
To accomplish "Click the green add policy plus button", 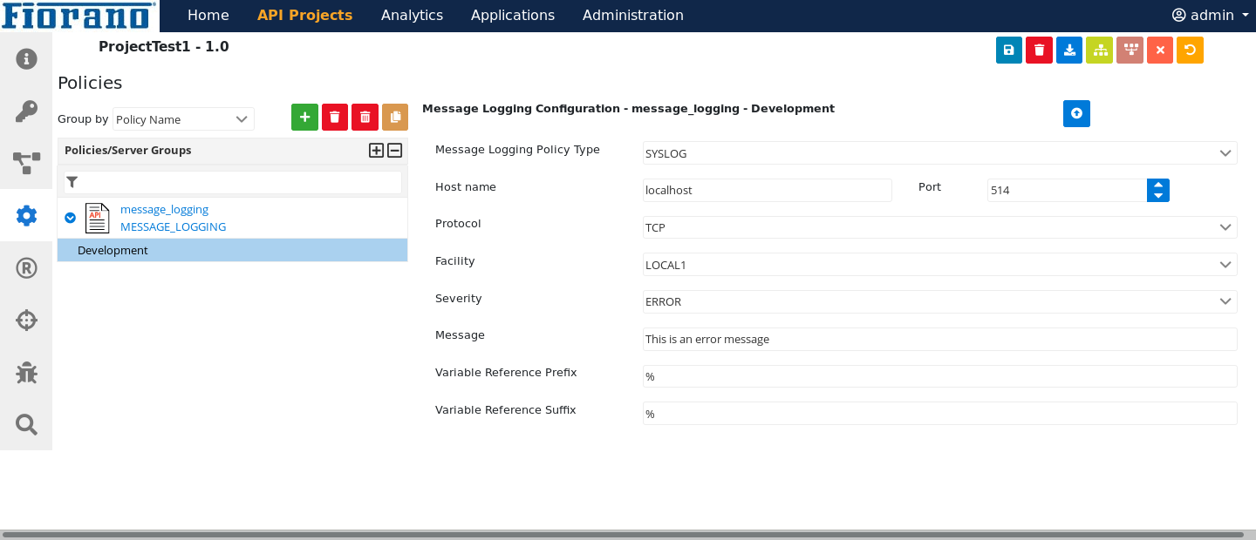I will [304, 117].
